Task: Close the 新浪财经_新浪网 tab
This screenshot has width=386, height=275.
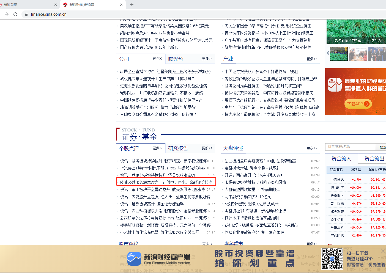Action: (122, 5)
